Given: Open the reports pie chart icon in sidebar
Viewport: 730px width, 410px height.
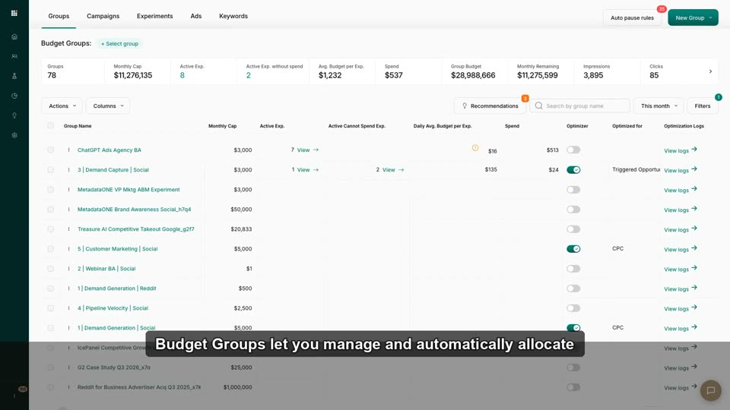Looking at the screenshot, I should [14, 96].
